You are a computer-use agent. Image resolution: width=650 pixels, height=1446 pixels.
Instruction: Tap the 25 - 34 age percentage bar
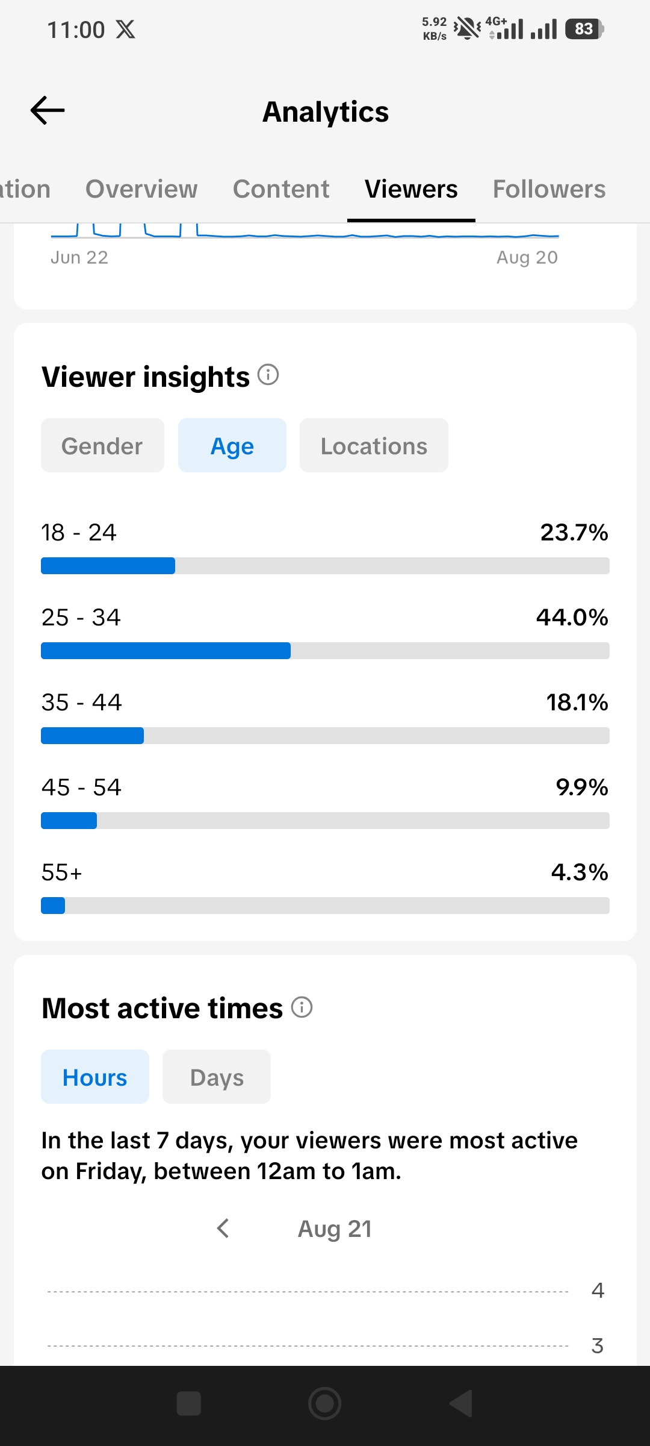(x=325, y=651)
